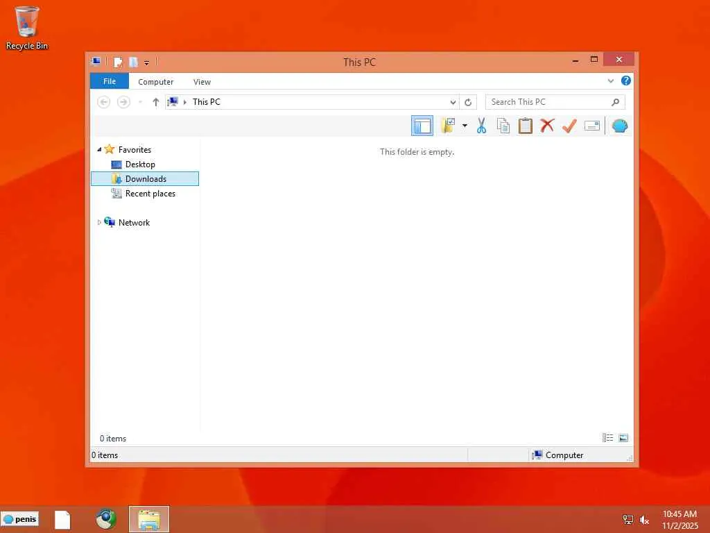Expand the Network tree node

tap(99, 222)
